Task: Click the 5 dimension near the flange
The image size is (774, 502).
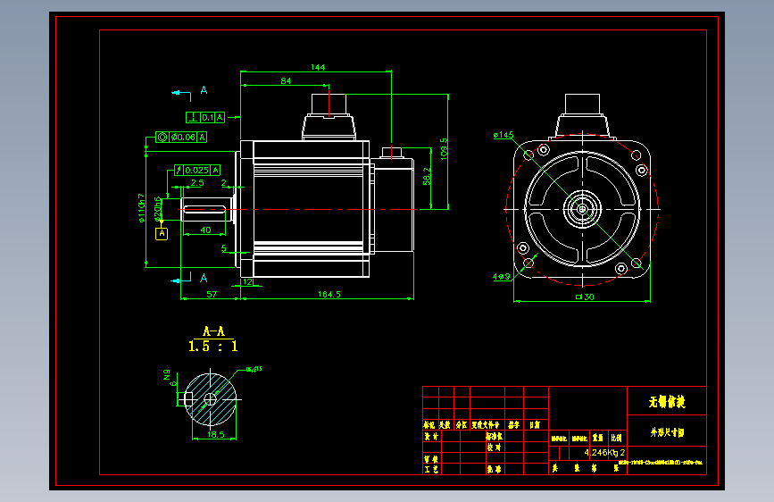Action: pyautogui.click(x=223, y=248)
